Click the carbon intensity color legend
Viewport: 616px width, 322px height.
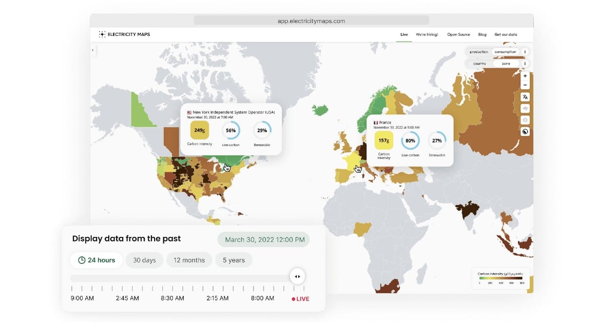(x=502, y=277)
